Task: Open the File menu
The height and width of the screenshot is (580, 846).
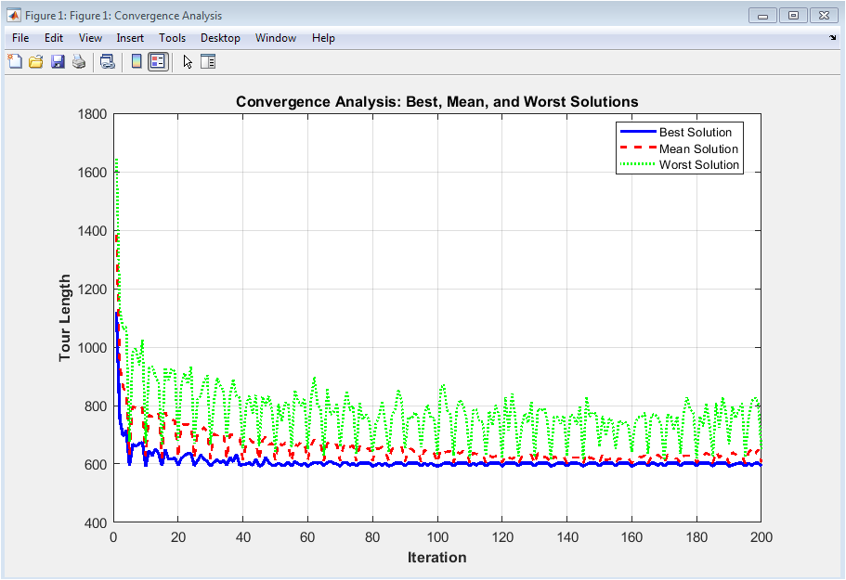Action: point(20,38)
